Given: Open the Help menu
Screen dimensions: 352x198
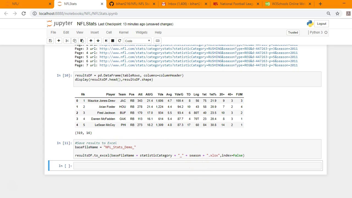Looking at the screenshot, I should [158, 32].
